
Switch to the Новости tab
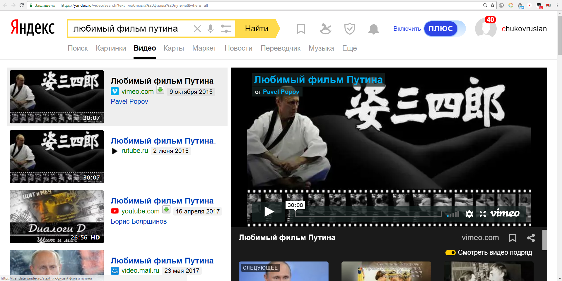(238, 48)
